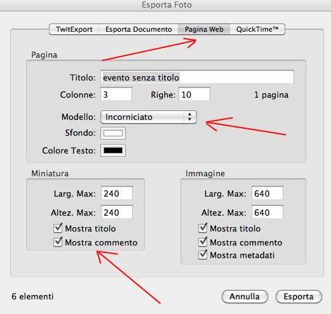The width and height of the screenshot is (331, 314).
Task: Uncheck Mostra titolo under Immagine
Action: pyautogui.click(x=203, y=228)
